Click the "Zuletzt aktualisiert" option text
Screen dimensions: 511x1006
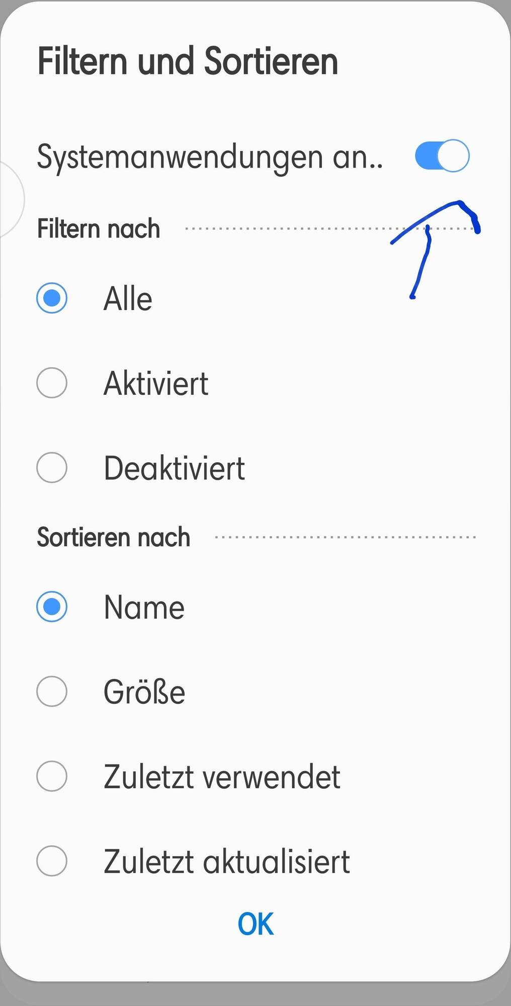226,862
